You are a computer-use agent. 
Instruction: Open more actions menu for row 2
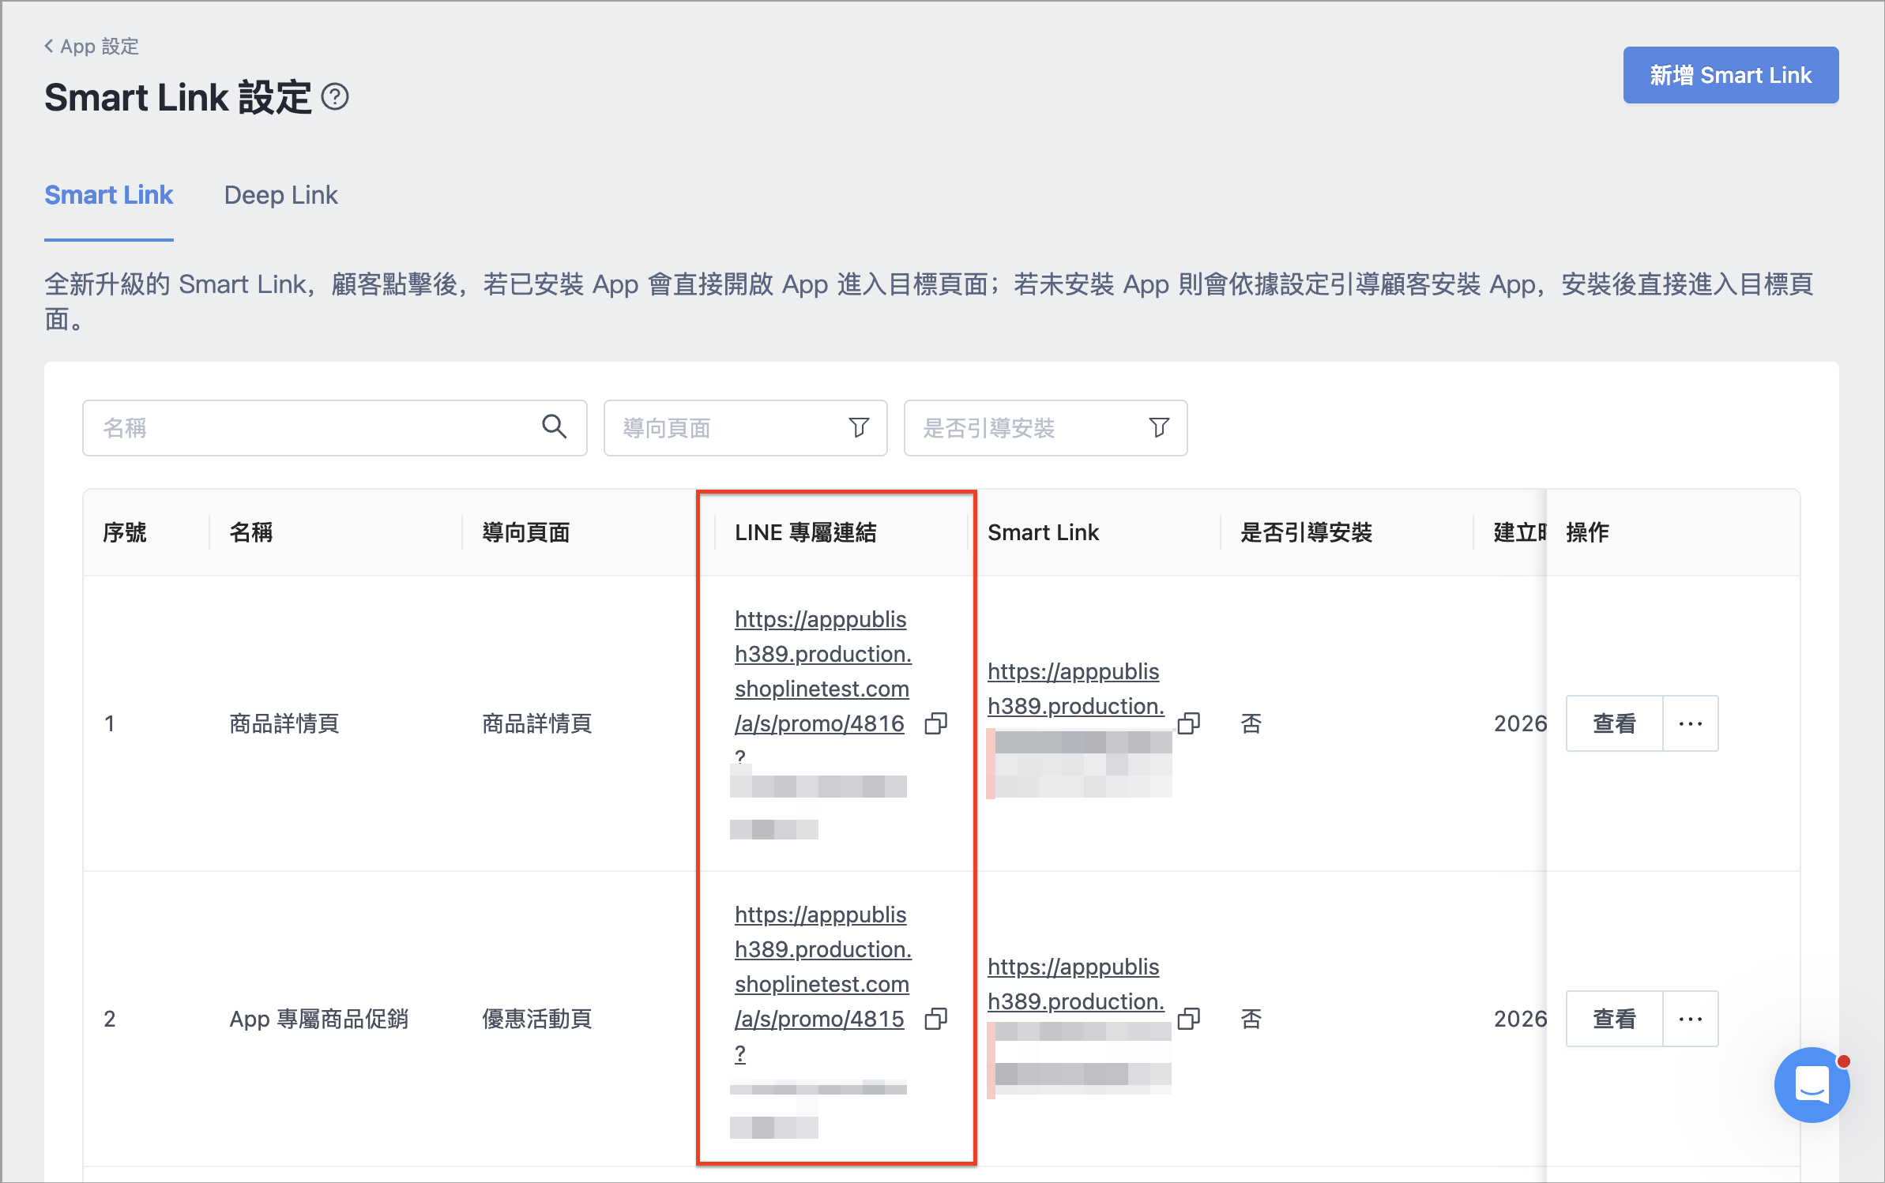1691,1019
